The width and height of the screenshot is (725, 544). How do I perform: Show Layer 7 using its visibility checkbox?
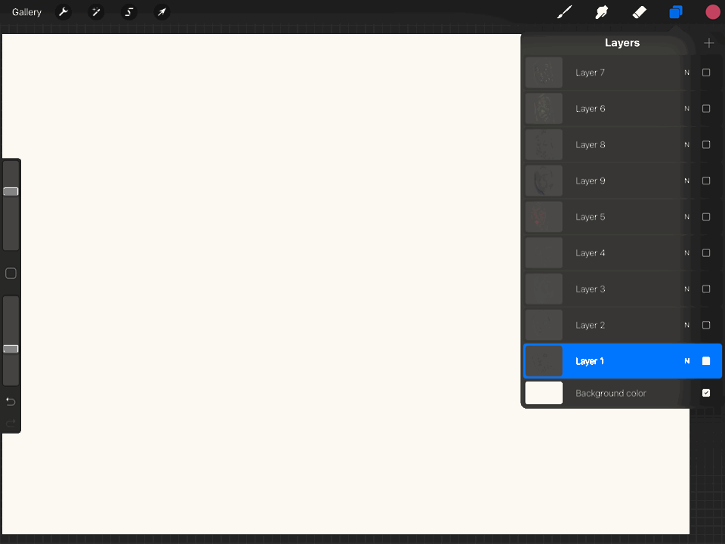(x=706, y=73)
